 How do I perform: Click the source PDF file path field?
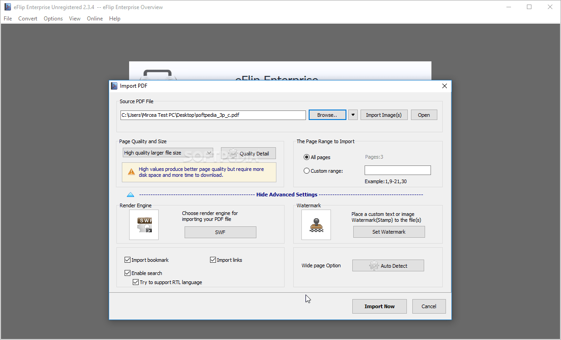tap(213, 115)
